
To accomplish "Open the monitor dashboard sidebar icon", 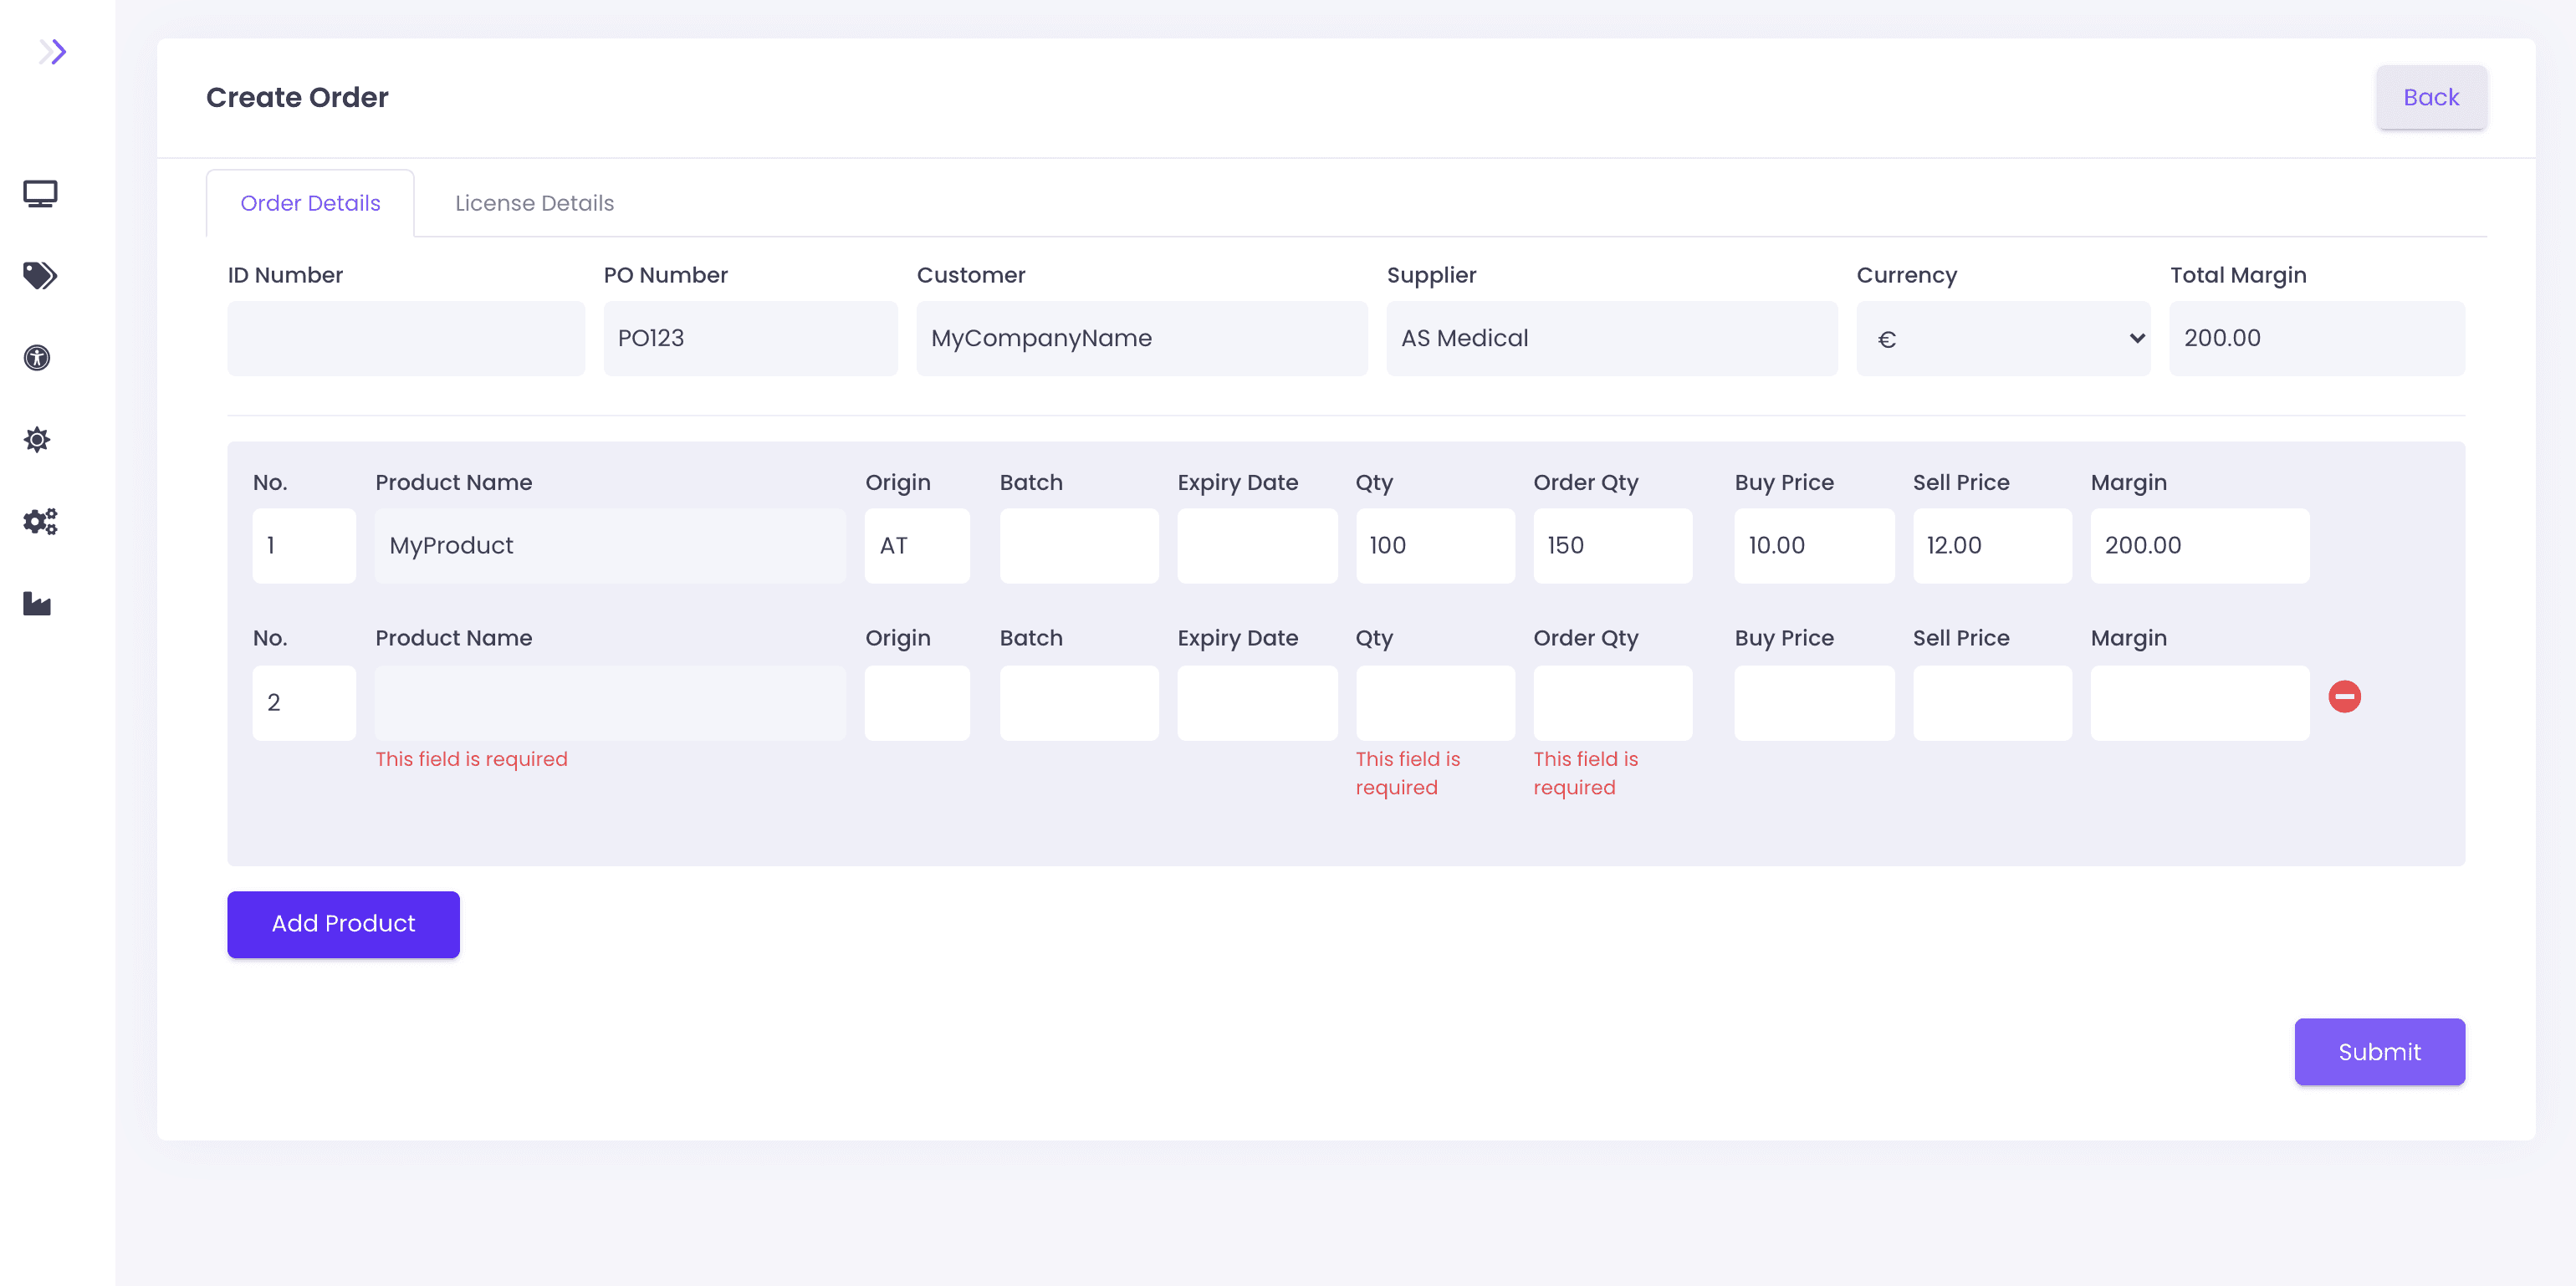I will coord(40,193).
